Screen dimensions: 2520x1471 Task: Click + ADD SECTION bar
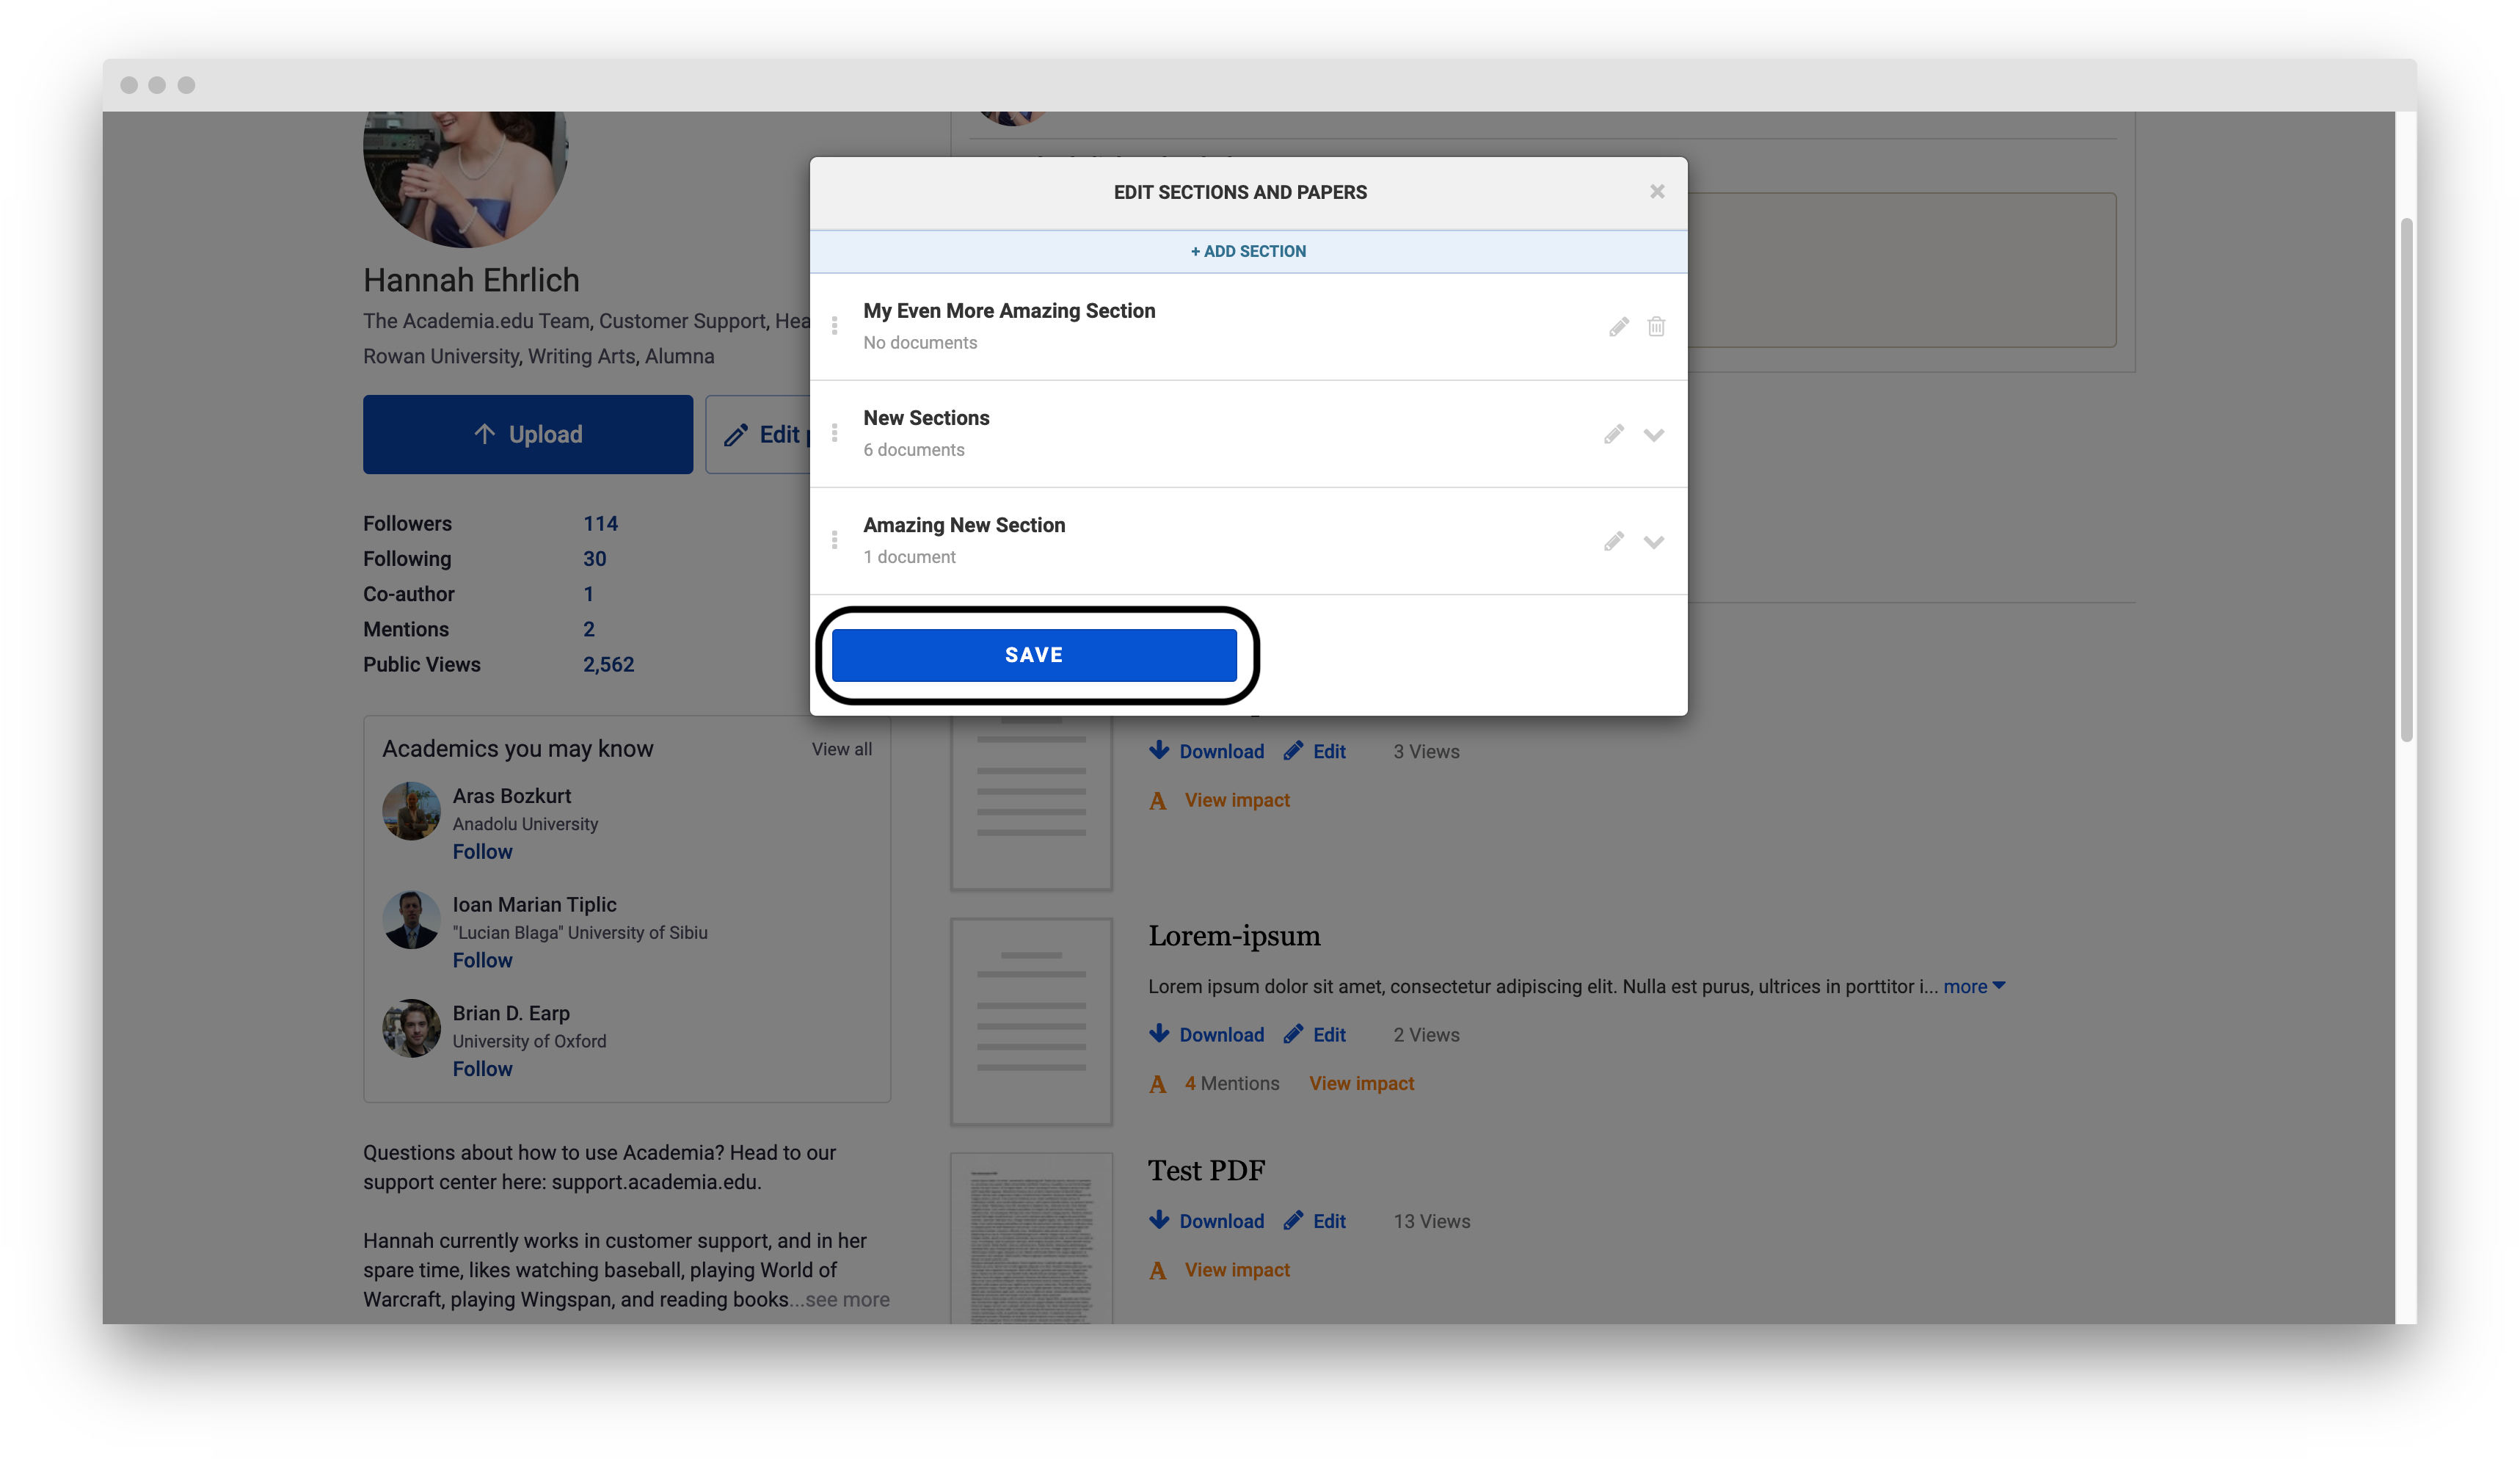1248,251
